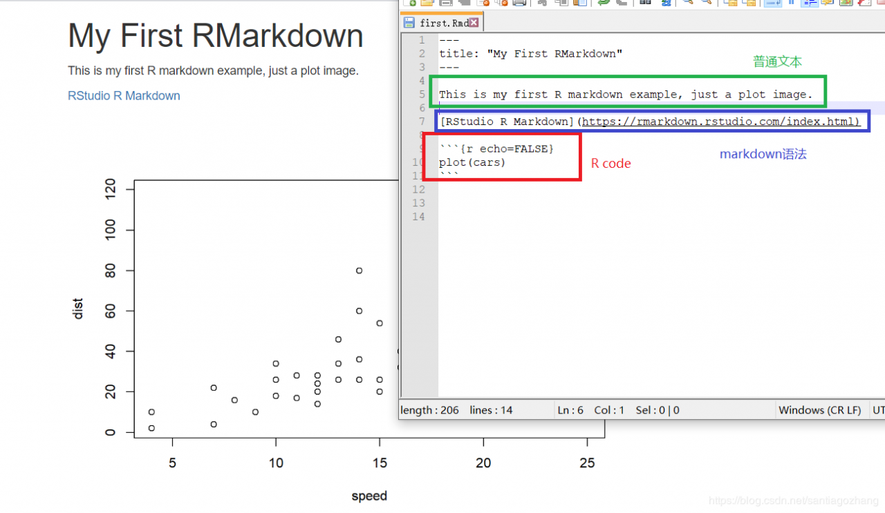This screenshot has width=885, height=513.
Task: Click line number 14 in editor margin
Action: tap(418, 217)
